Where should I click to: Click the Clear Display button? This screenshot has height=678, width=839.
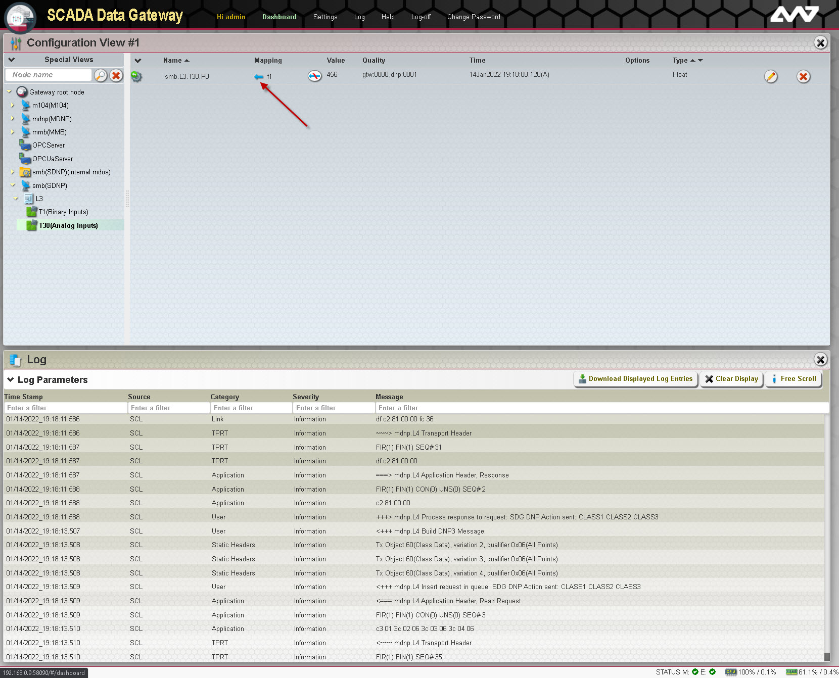point(731,379)
